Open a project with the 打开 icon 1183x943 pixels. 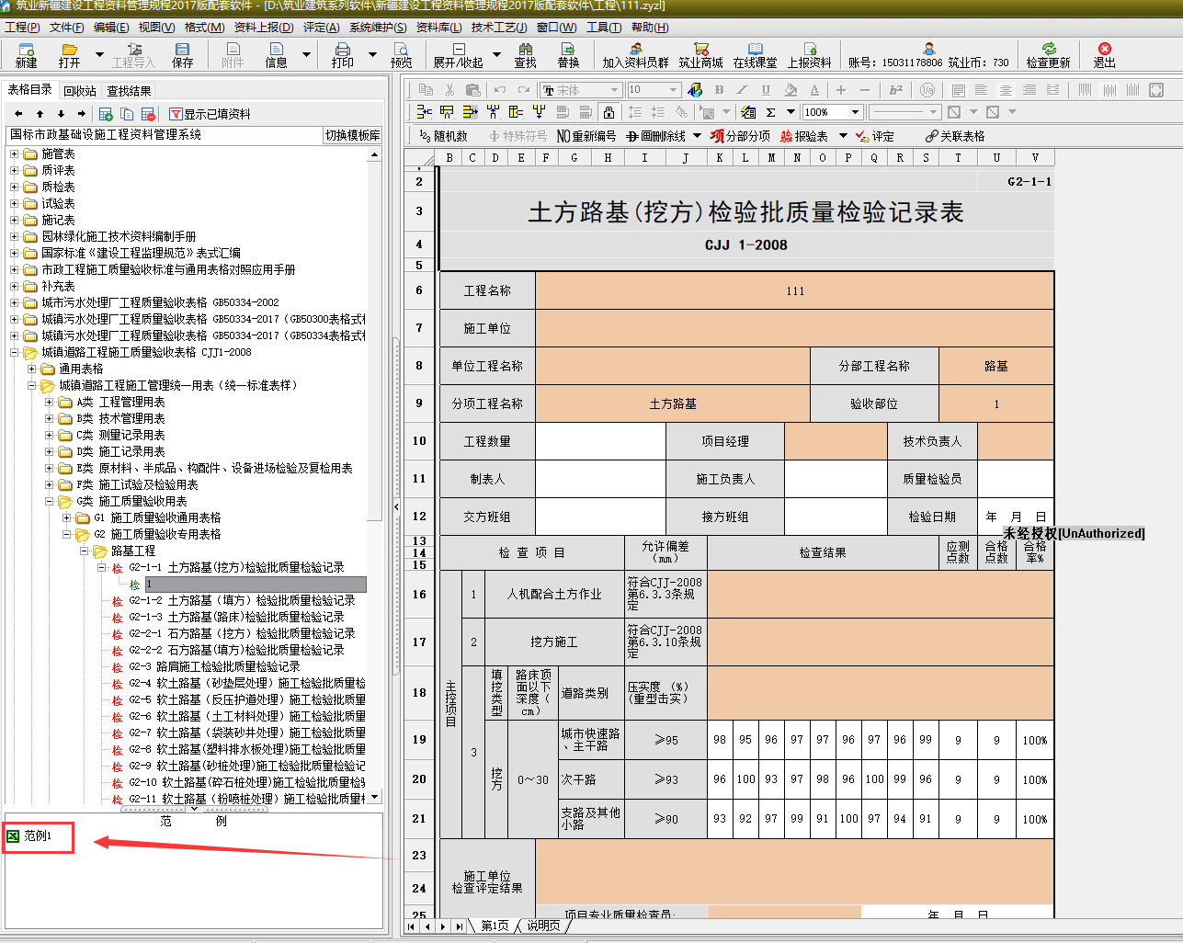click(x=69, y=55)
